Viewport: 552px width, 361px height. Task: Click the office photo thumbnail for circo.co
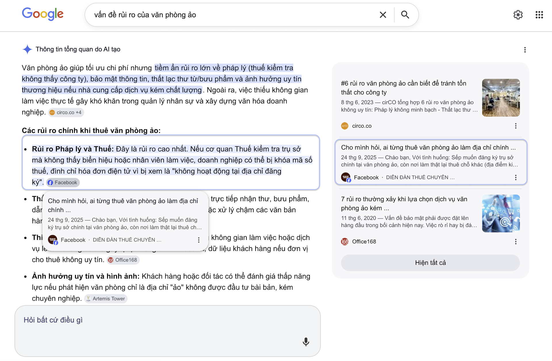(x=501, y=98)
